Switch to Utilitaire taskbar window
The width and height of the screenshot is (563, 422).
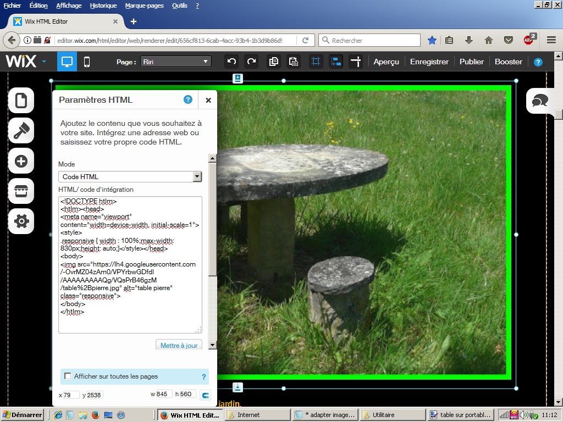(393, 415)
